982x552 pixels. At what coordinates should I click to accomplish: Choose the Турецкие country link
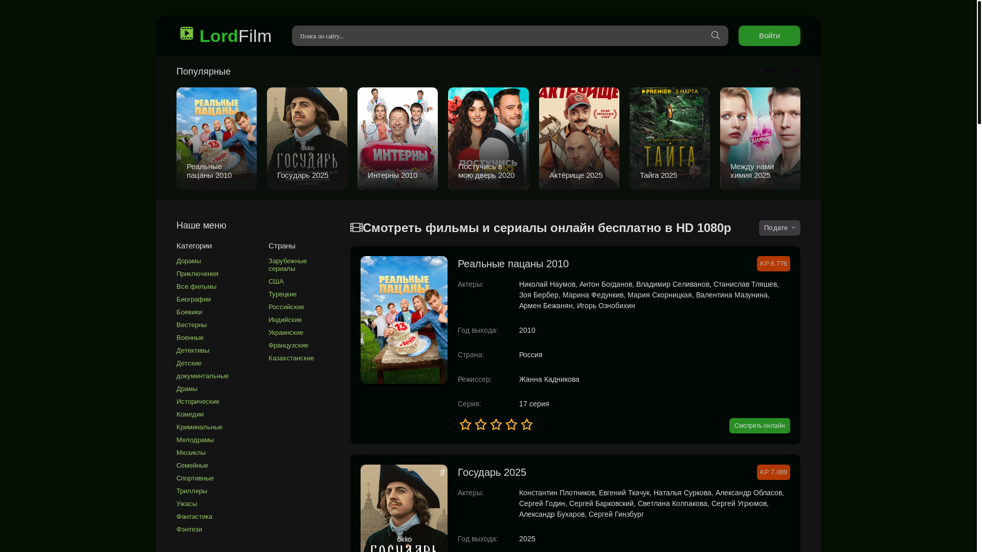click(282, 294)
